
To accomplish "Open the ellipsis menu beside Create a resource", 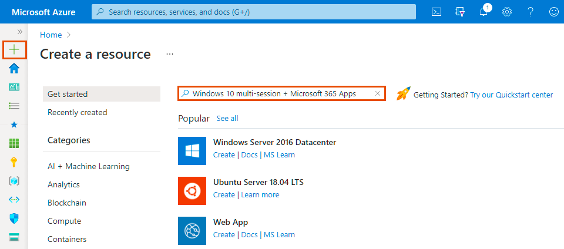I will [170, 54].
